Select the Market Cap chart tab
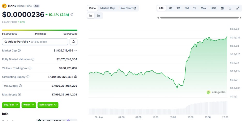This screenshot has width=243, height=123. pos(108,8)
